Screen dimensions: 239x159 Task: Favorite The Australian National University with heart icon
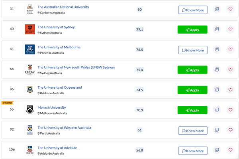point(230,9)
